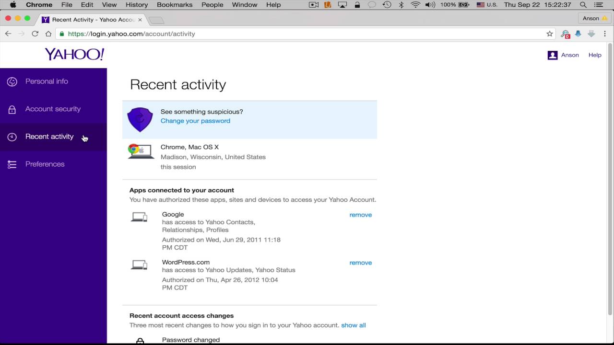Remove Google's access to the account
Image resolution: width=614 pixels, height=345 pixels.
pos(360,215)
